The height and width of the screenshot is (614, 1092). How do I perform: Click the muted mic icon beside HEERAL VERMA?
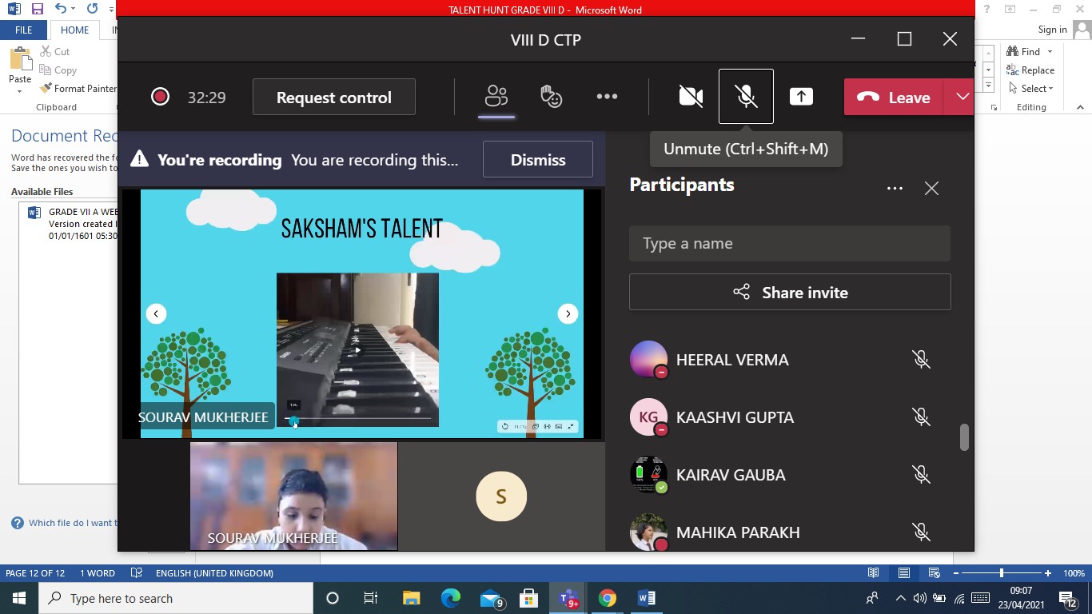(921, 360)
